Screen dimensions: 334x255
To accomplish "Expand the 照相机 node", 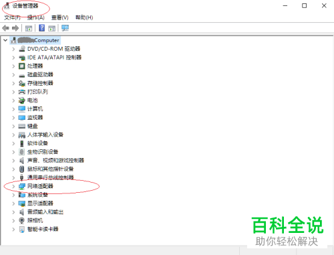I will 13,221.
